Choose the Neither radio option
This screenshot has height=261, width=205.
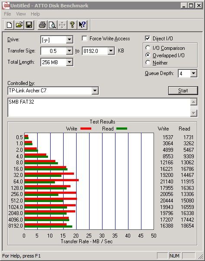[x=148, y=62]
